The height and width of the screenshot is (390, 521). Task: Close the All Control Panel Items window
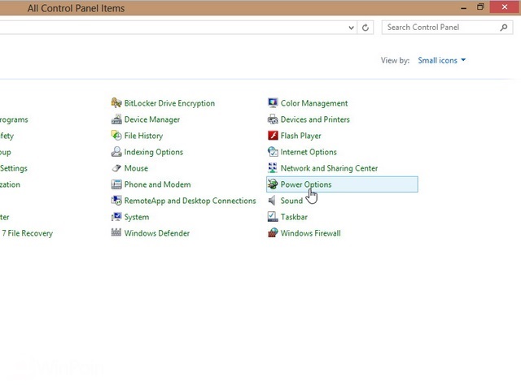tap(505, 7)
